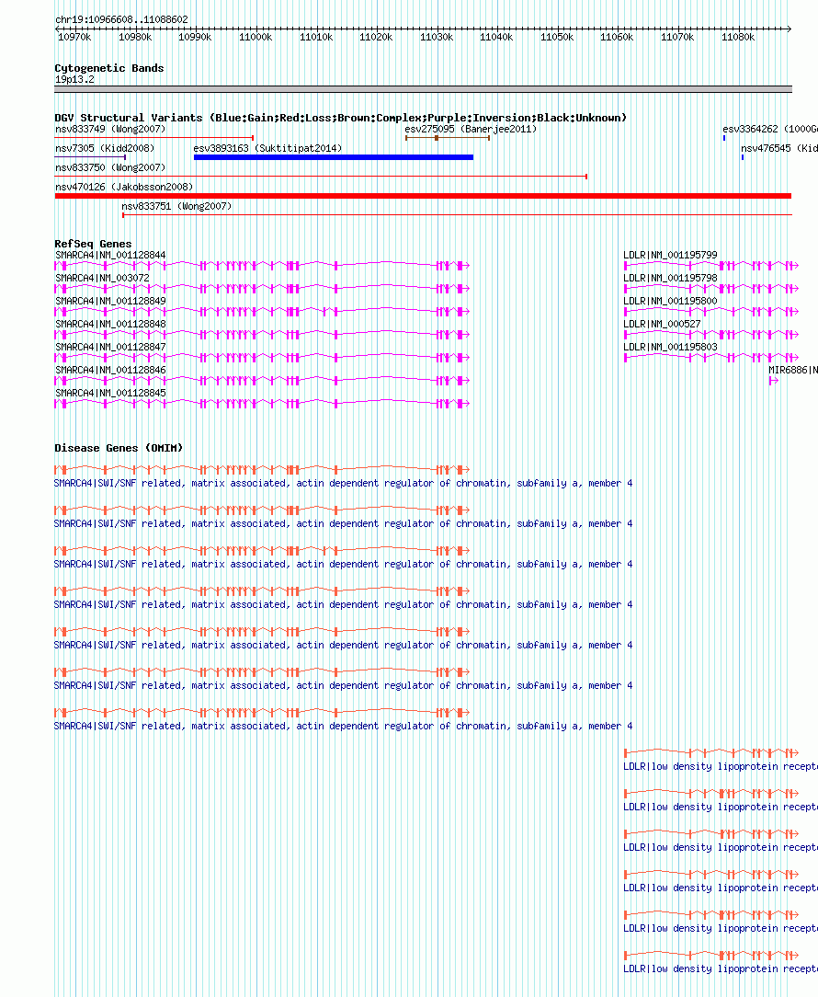Open LDLR|NM_001195803 transcript label
Viewport: 818px width, 997px height.
670,347
